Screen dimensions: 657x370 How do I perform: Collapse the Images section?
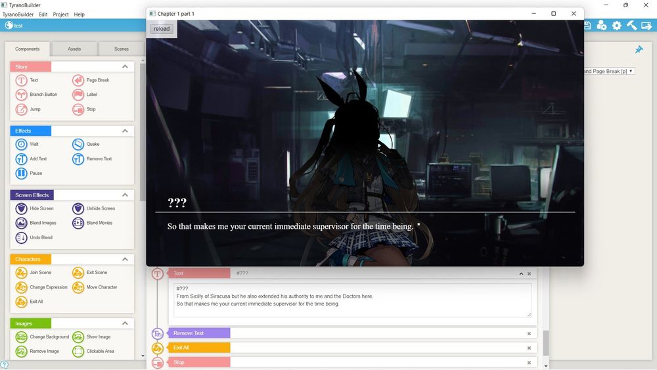125,323
